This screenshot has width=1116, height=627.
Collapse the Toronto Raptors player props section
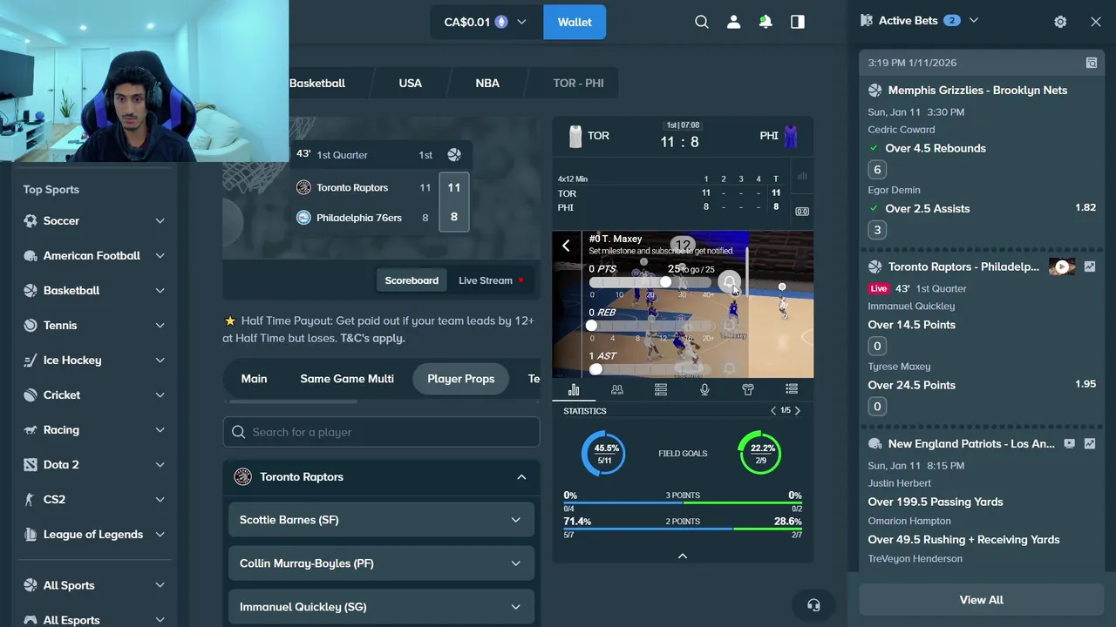[x=521, y=477]
